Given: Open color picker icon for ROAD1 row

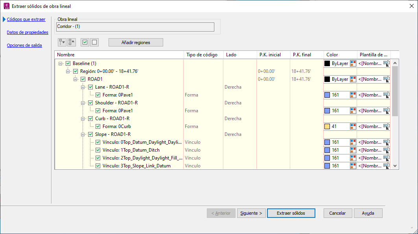Looking at the screenshot, I should click(353, 79).
